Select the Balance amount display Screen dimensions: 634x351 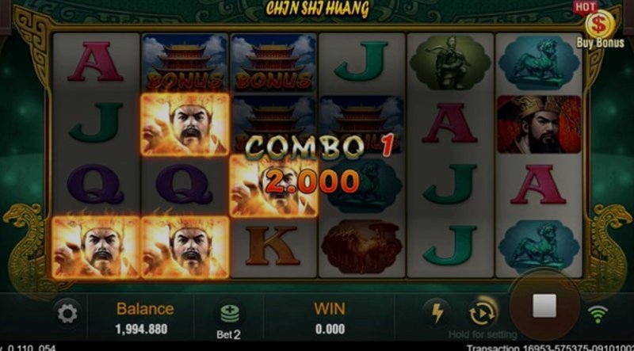pos(142,329)
